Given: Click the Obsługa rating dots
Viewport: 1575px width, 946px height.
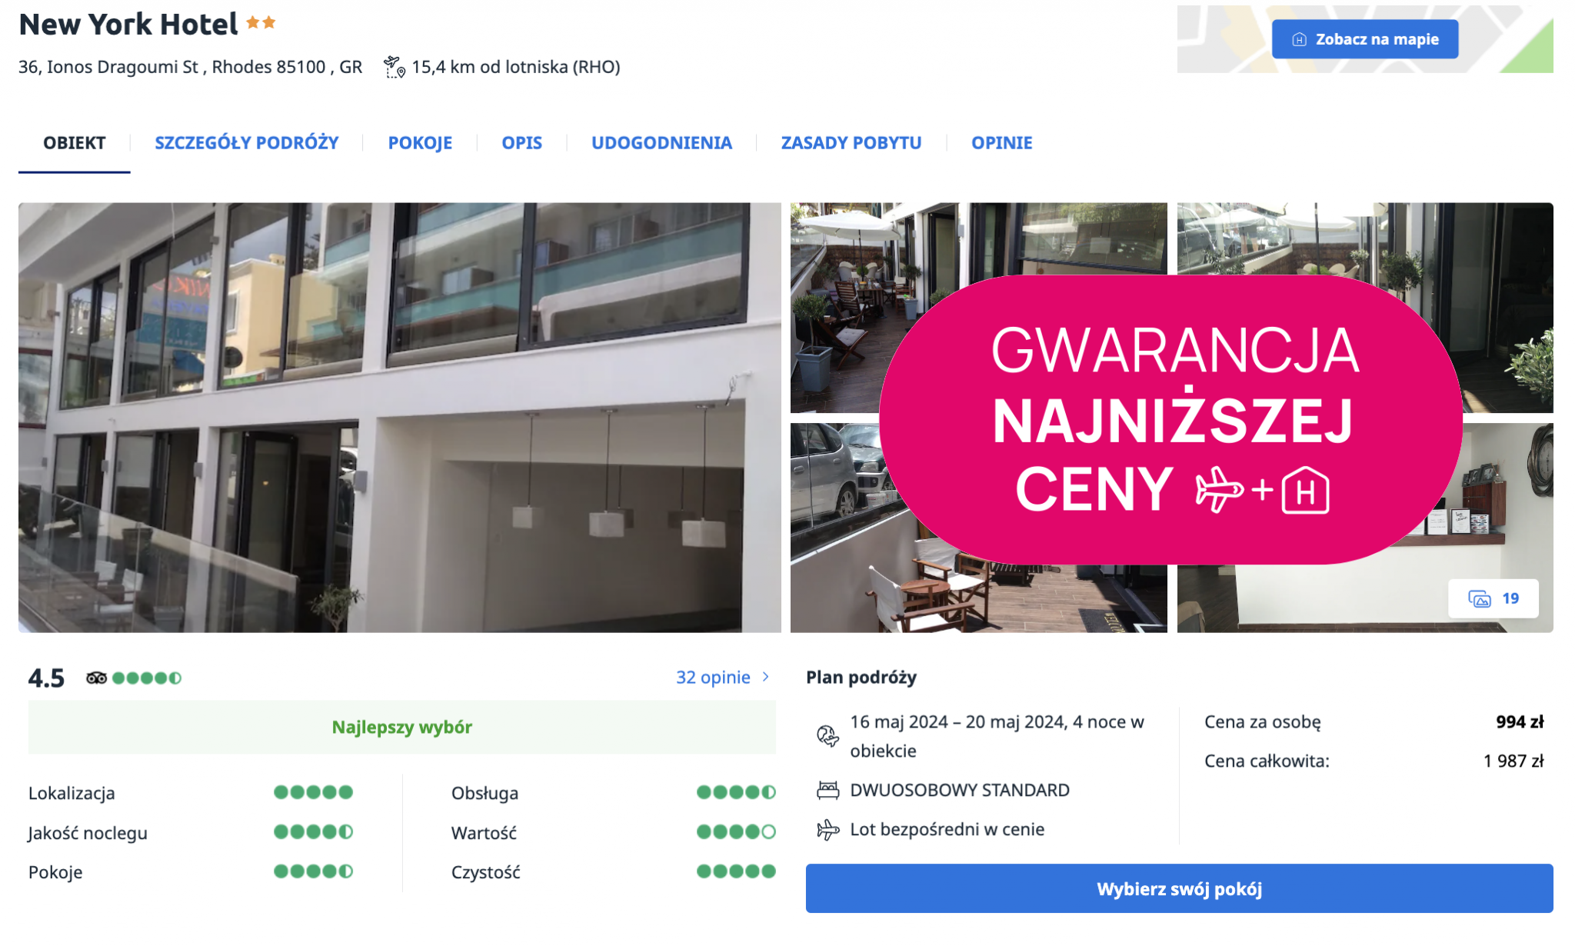Looking at the screenshot, I should click(x=736, y=792).
